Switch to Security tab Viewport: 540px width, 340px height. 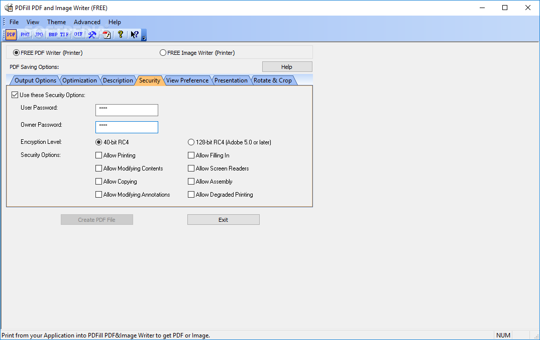(x=150, y=80)
